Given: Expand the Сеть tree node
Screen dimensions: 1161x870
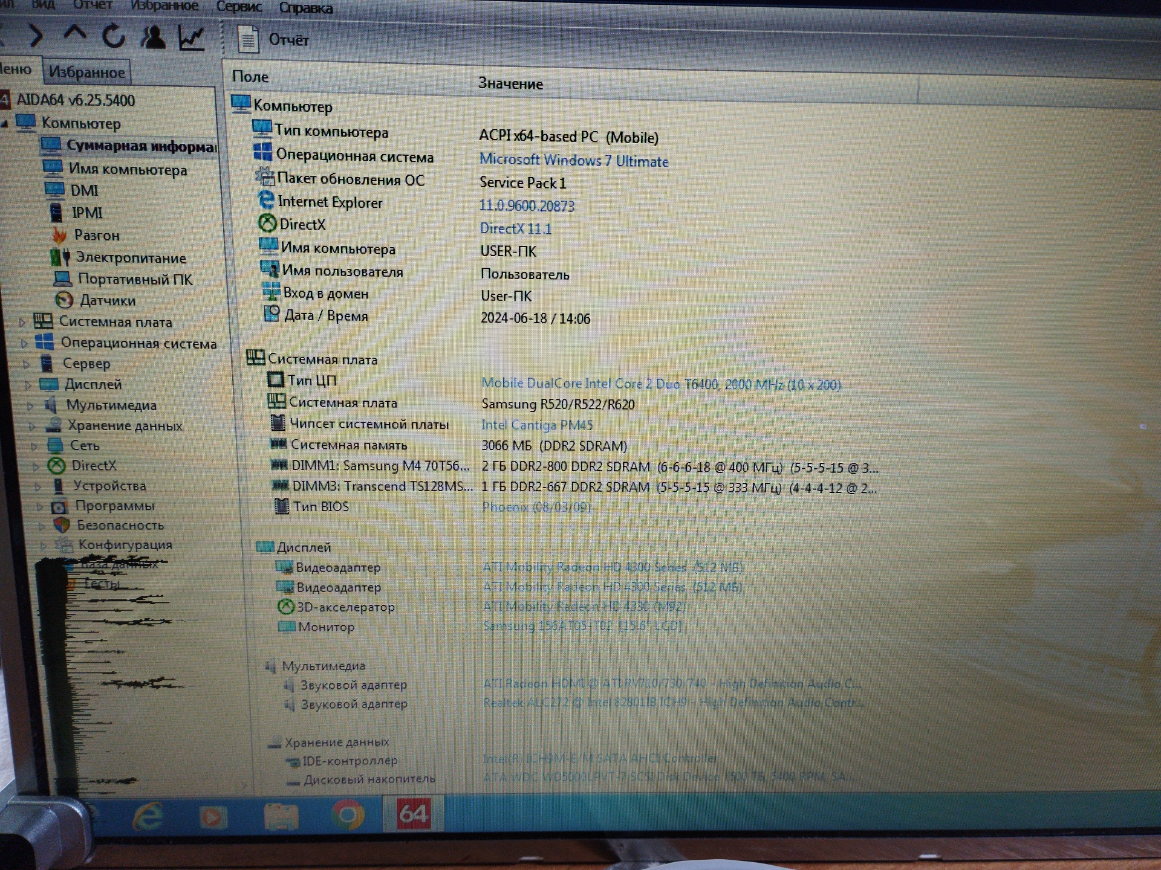Looking at the screenshot, I should [34, 446].
